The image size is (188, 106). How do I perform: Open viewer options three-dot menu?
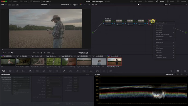coord(89,5)
